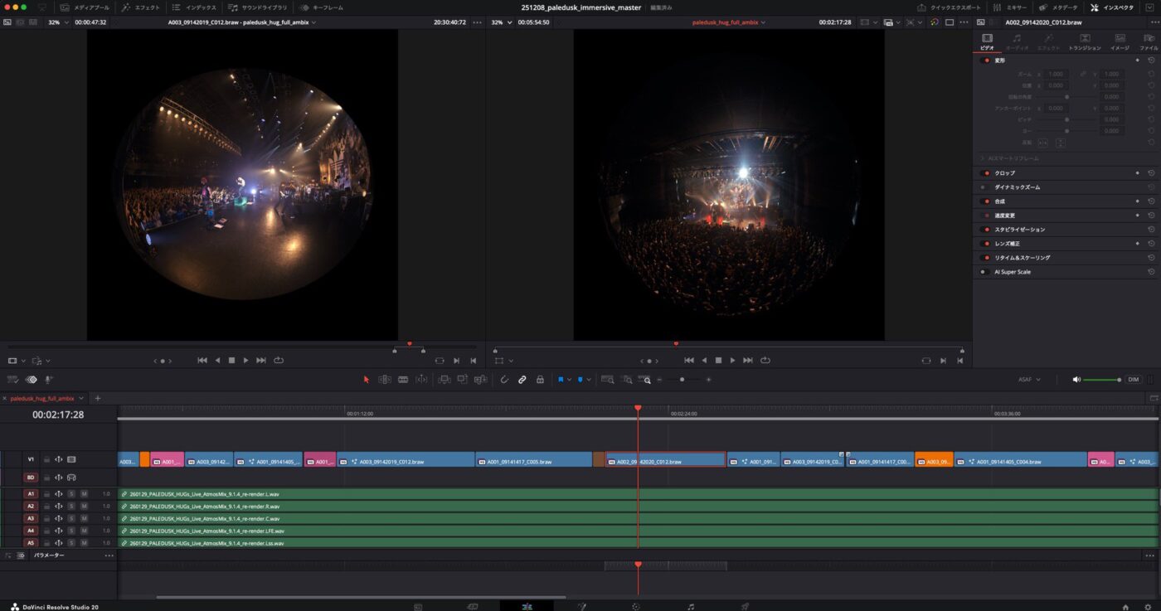Open timeline viewer three-dot options menu
Screen dimensions: 1161x611
[x=963, y=22]
